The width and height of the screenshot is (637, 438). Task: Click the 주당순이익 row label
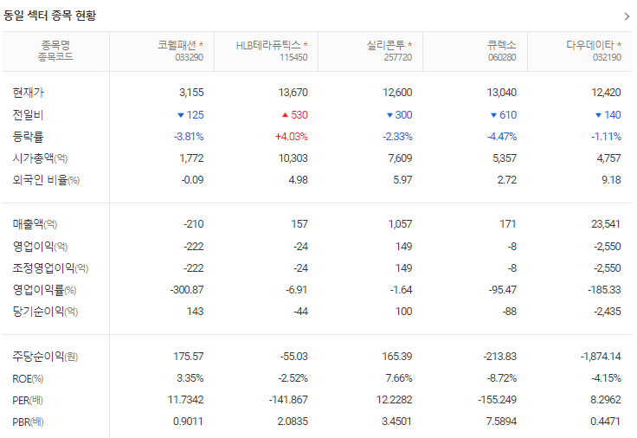pyautogui.click(x=45, y=357)
